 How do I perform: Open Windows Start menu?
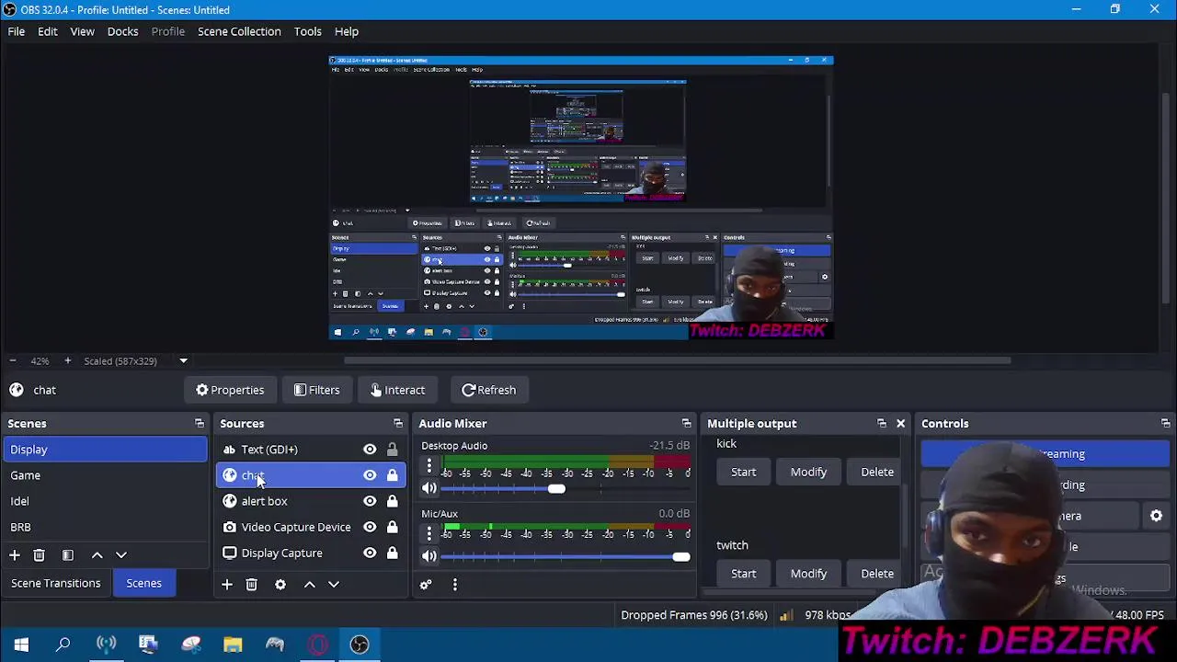tap(21, 645)
